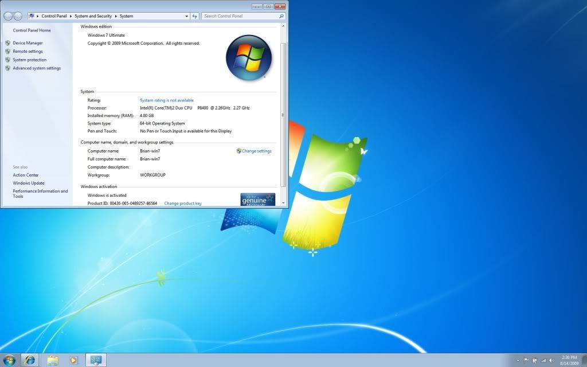The height and width of the screenshot is (367, 587).
Task: Click the Product ID number text
Action: (x=133, y=204)
